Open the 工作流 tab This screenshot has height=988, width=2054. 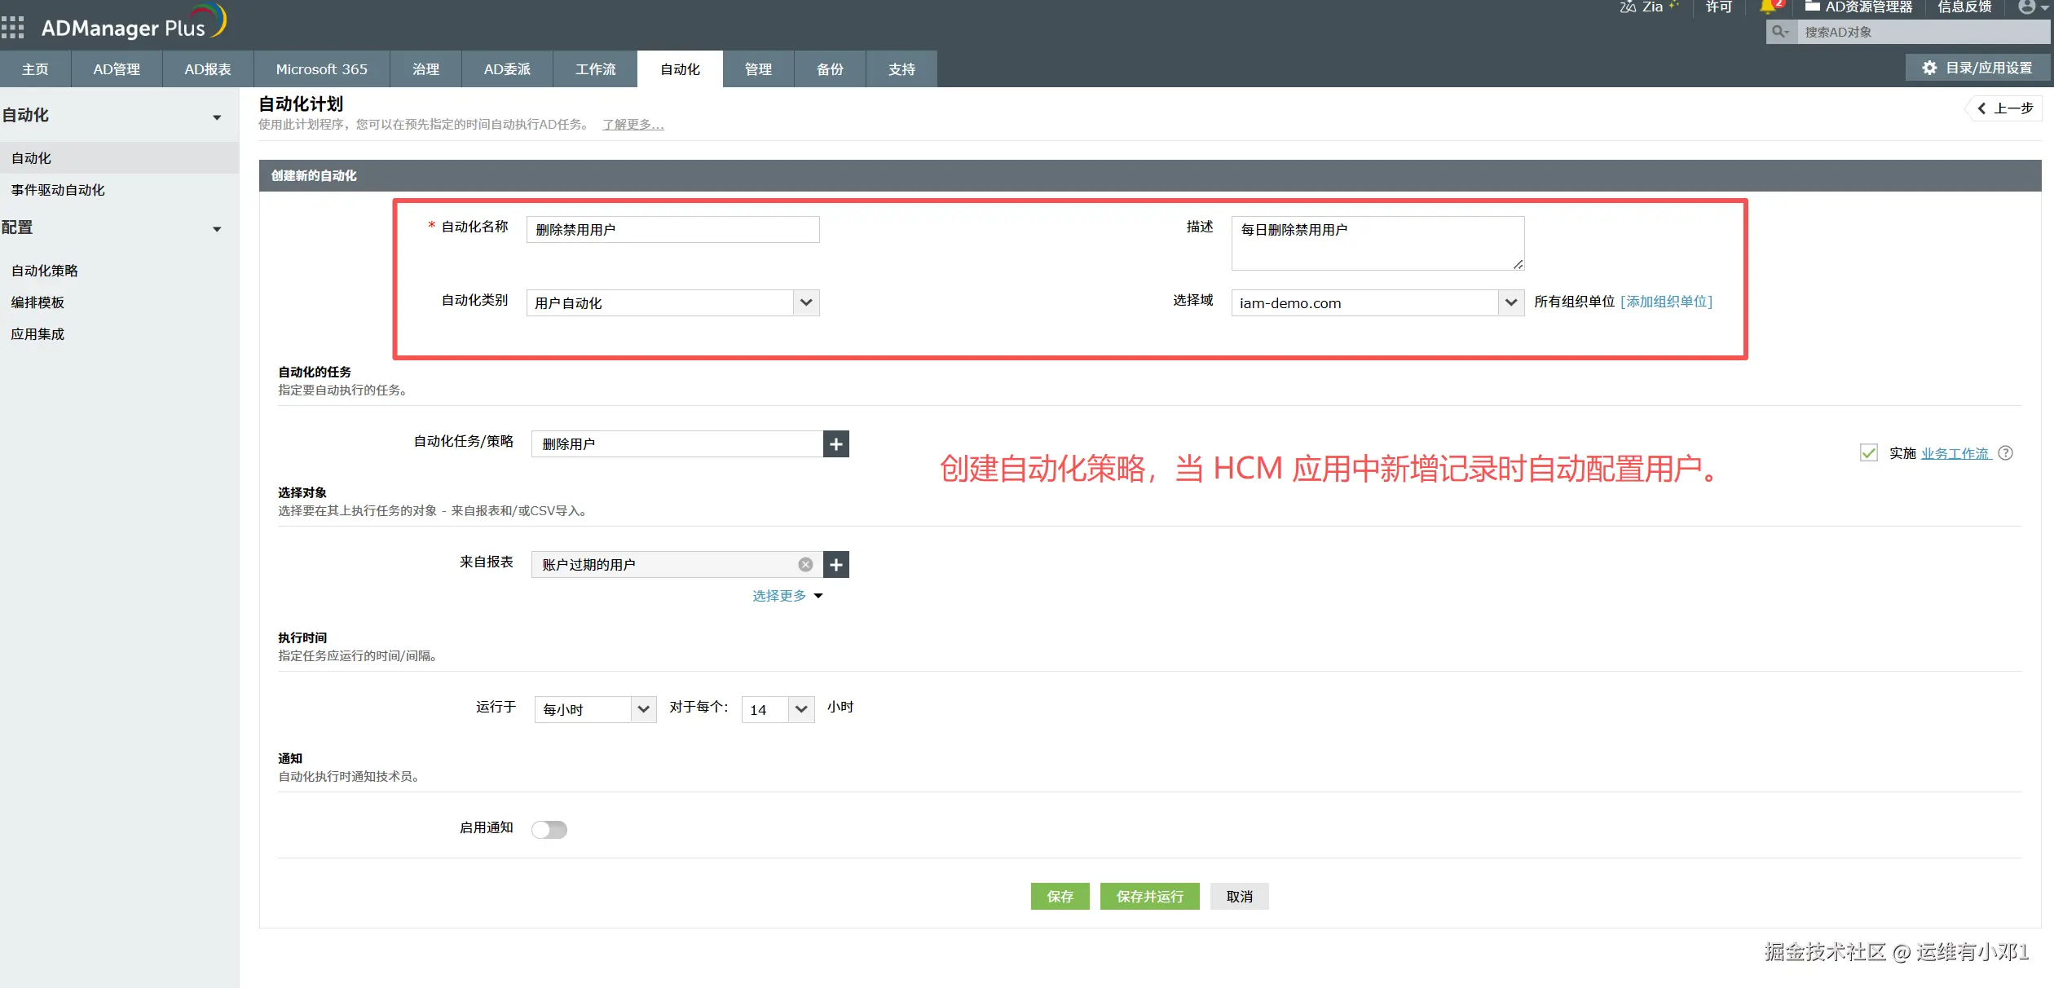[x=595, y=69]
